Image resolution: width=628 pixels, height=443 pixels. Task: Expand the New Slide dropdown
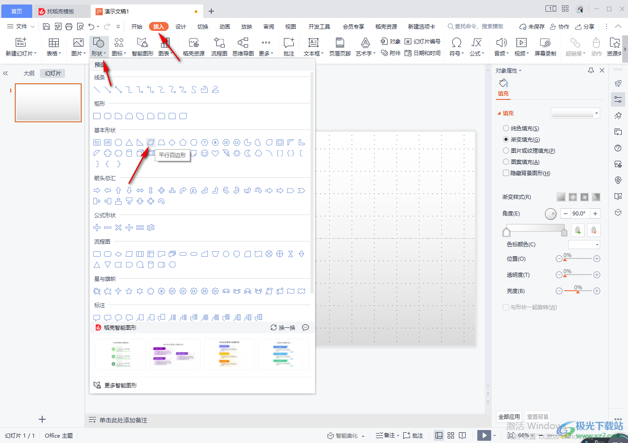(21, 53)
